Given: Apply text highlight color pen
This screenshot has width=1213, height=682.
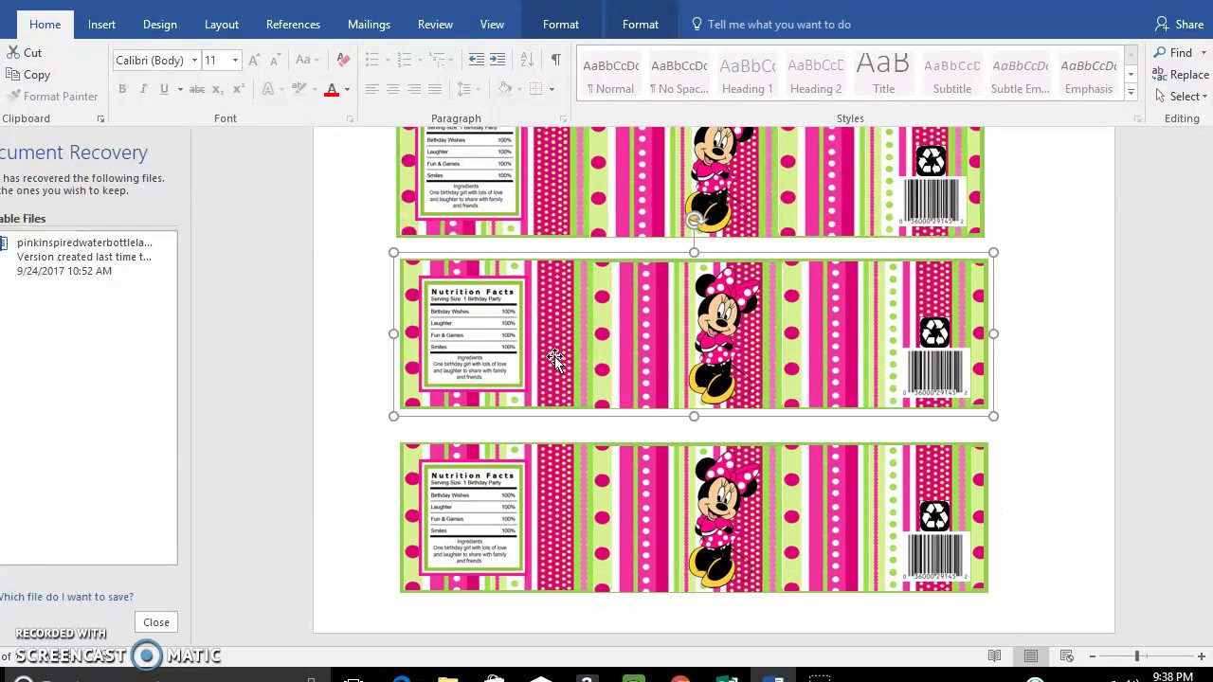Looking at the screenshot, I should pyautogui.click(x=299, y=89).
